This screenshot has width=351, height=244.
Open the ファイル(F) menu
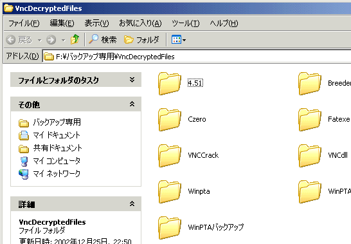pos(24,23)
